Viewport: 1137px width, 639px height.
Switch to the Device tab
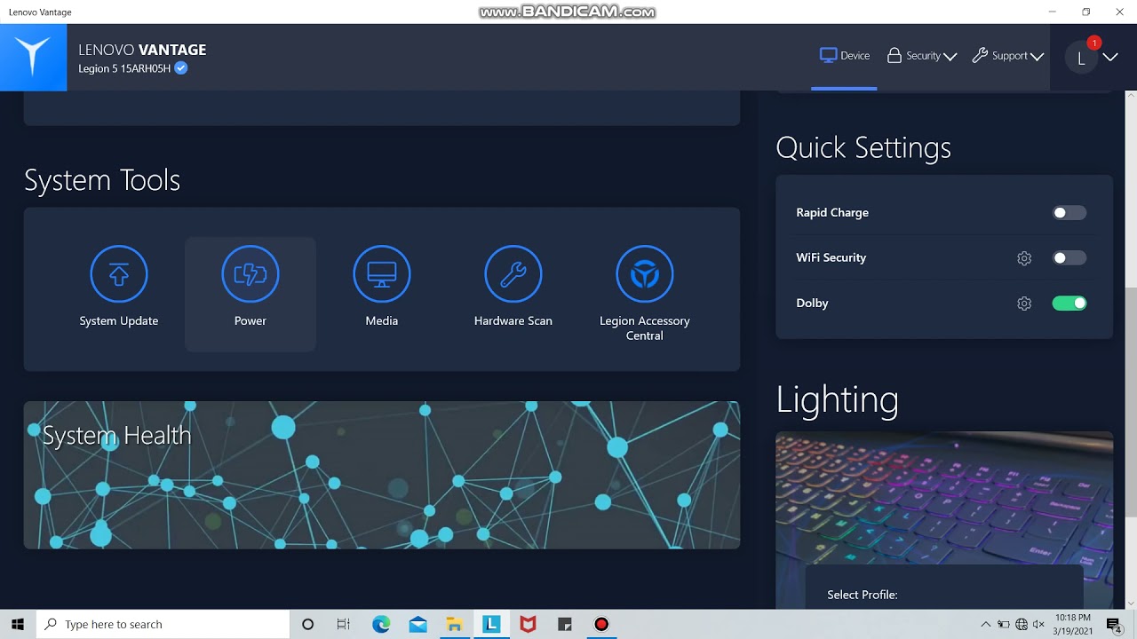[x=845, y=56]
